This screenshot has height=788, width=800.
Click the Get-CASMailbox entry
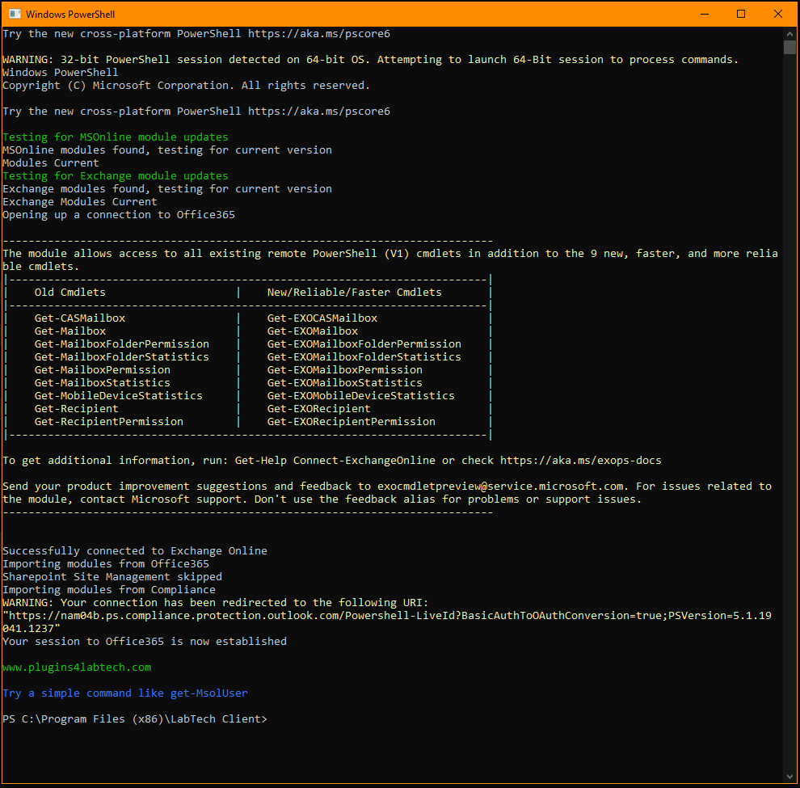point(80,318)
